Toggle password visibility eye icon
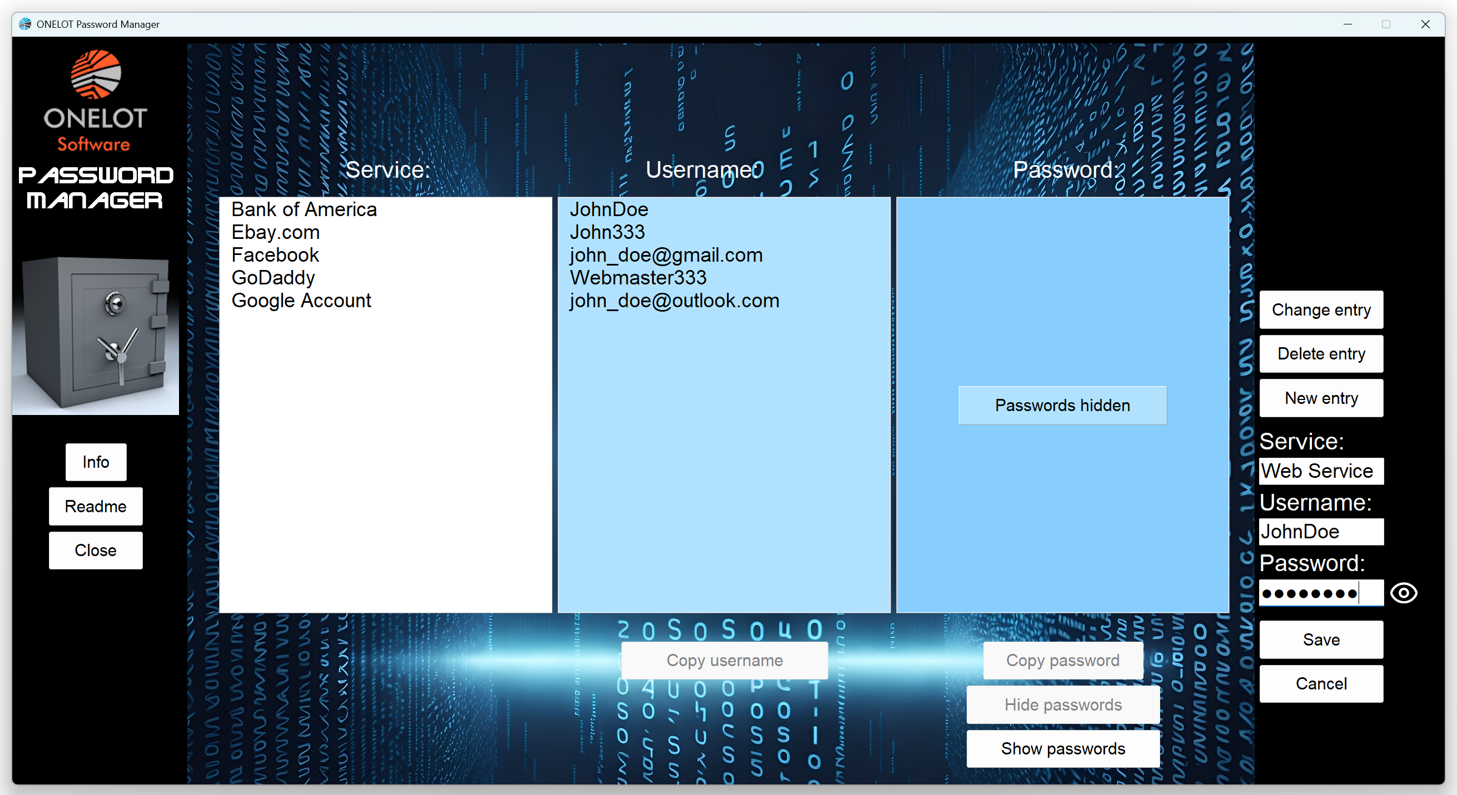This screenshot has width=1457, height=795. pyautogui.click(x=1404, y=593)
